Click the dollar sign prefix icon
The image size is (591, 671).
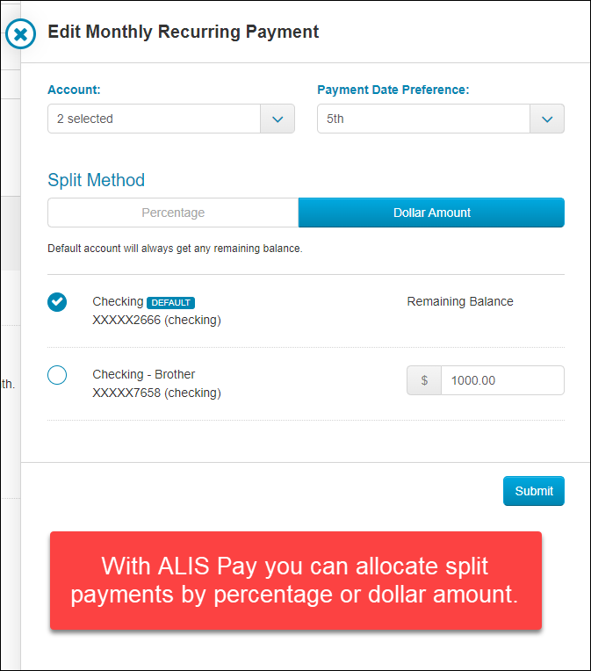pyautogui.click(x=424, y=380)
